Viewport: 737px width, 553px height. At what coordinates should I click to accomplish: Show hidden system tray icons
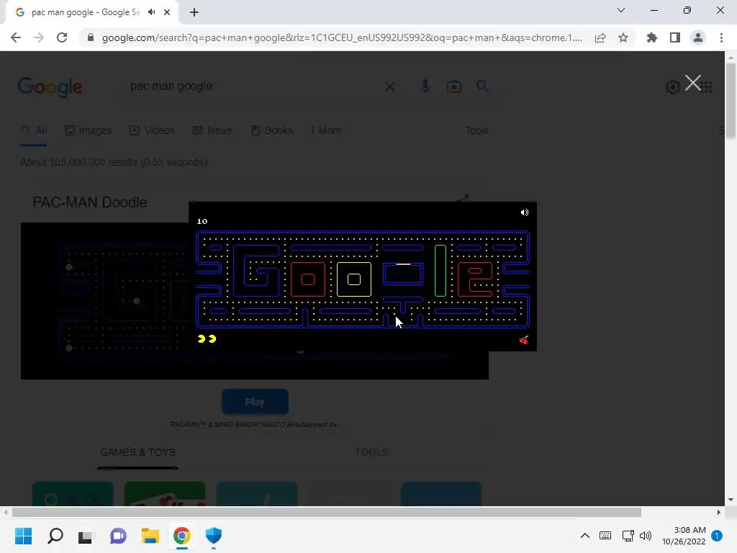click(584, 536)
